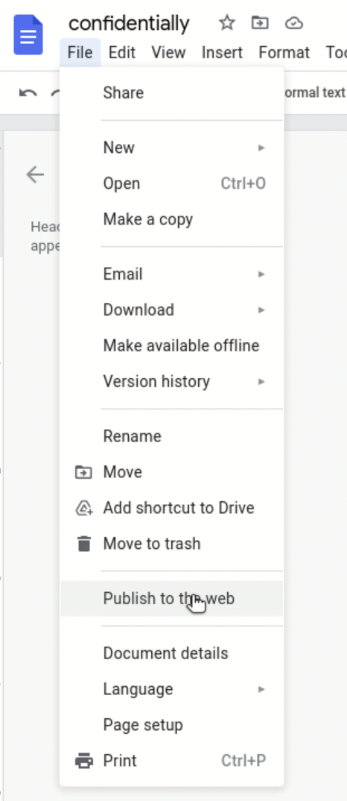Click the move-to-folder icon beside the title
Image resolution: width=347 pixels, height=801 pixels.
click(261, 23)
